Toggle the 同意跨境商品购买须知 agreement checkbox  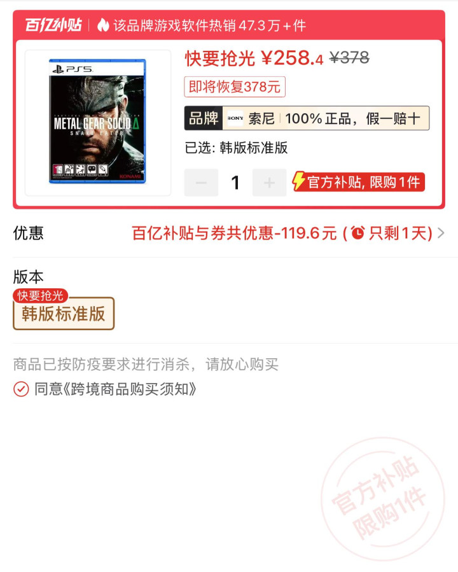[21, 389]
